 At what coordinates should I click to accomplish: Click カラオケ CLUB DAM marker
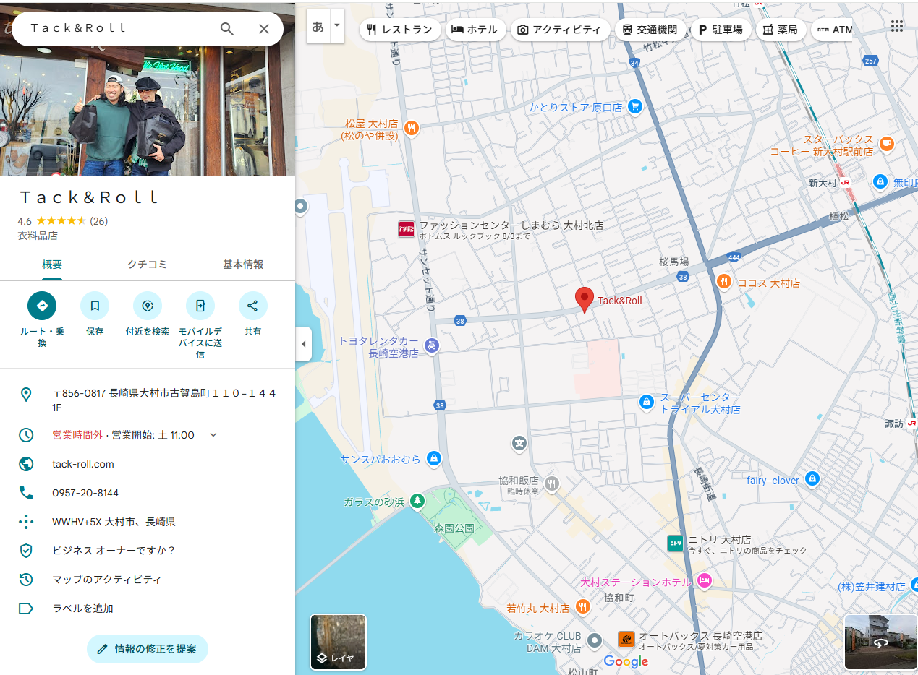(x=595, y=641)
